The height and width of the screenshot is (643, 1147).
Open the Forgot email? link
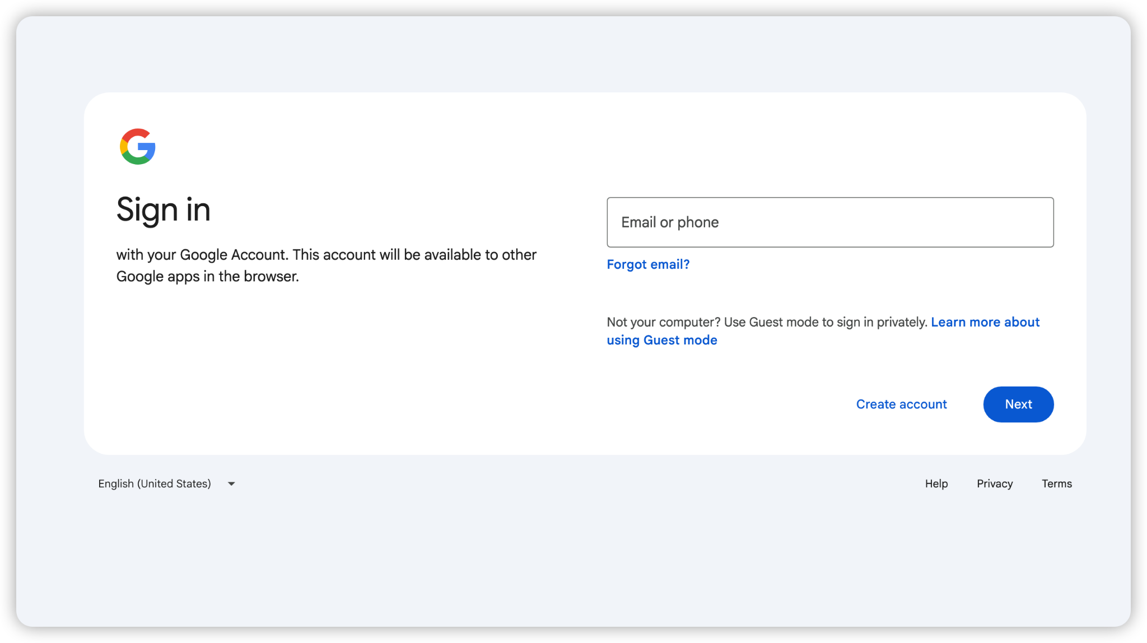coord(648,264)
